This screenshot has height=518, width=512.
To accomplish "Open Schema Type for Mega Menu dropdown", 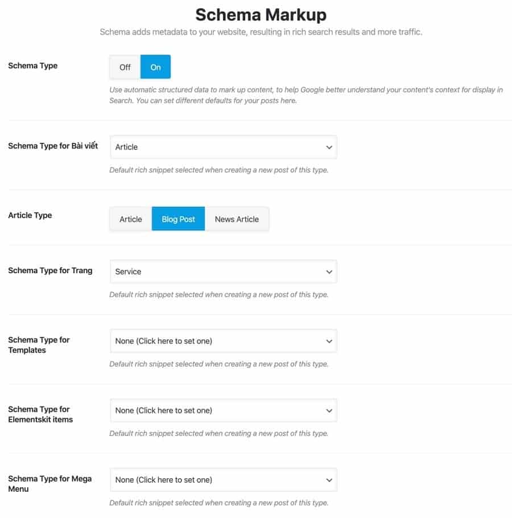I will pyautogui.click(x=223, y=480).
